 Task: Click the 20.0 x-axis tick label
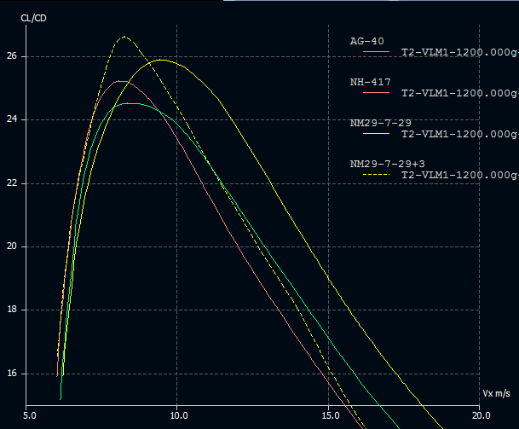tap(482, 415)
